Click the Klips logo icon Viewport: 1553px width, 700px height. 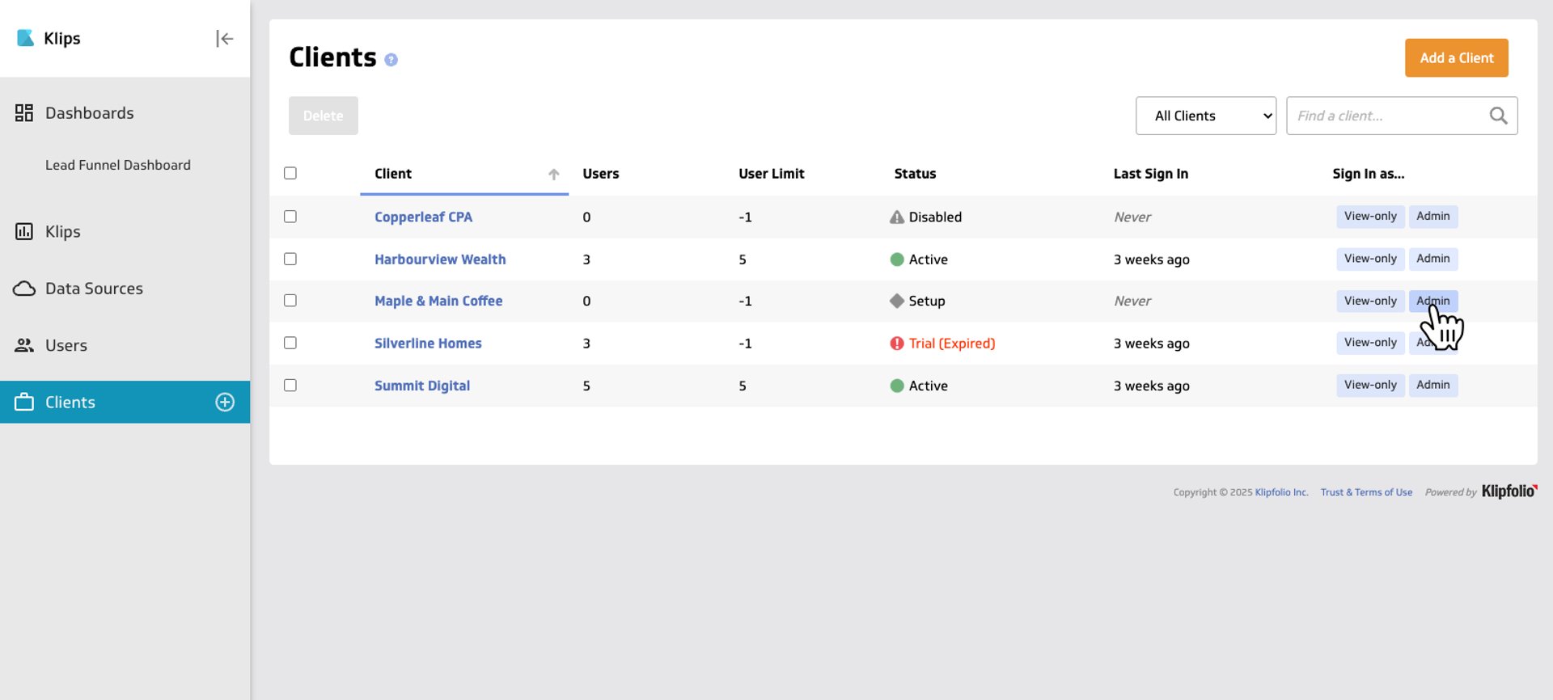(26, 38)
